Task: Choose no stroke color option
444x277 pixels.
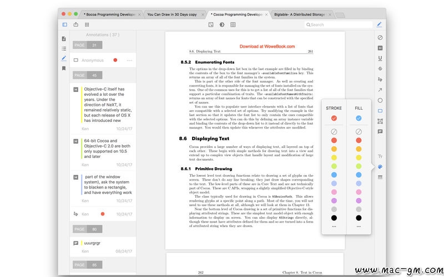Action: pos(334,132)
